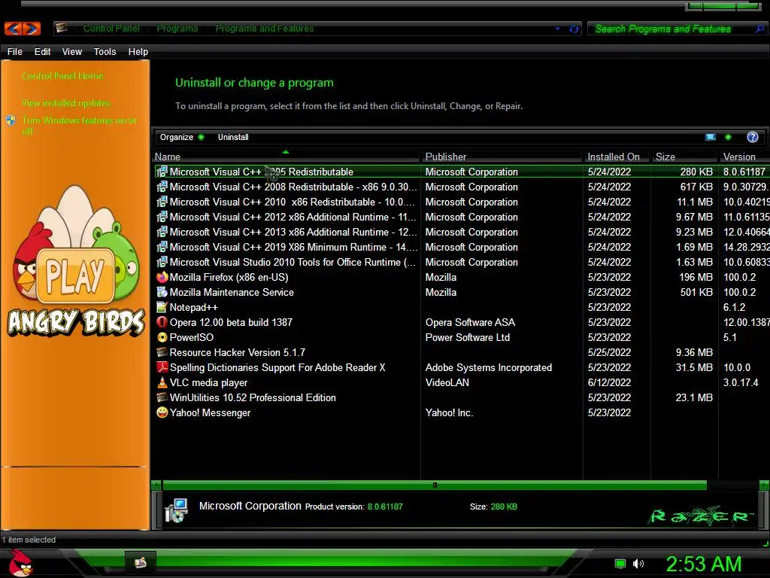Select WinUtilities 10.52 Professional Edition

point(253,397)
